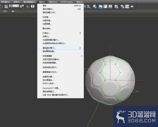This screenshot has width=158, height=127.
Task: Choose 渲染 (Shift+Q) in the Rendering menu
Action: 61,6
